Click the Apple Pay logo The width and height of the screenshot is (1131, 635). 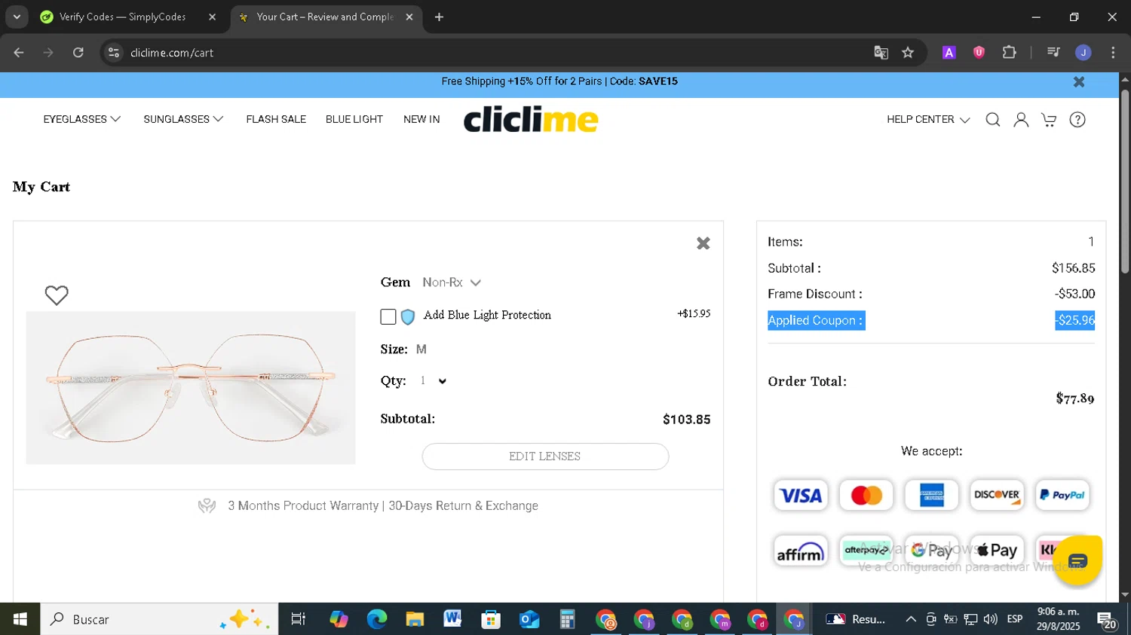tap(997, 551)
